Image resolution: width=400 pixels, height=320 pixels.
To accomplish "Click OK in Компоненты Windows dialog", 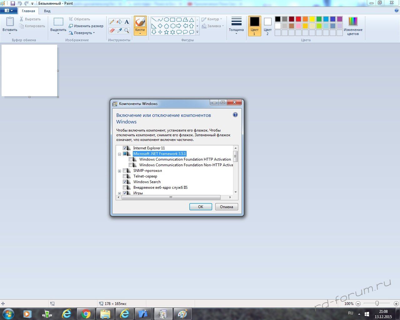I will (x=201, y=207).
